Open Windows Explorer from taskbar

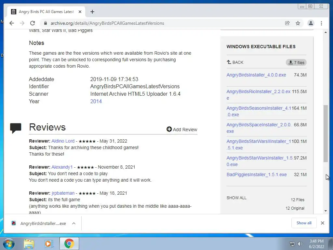[x=29, y=243]
